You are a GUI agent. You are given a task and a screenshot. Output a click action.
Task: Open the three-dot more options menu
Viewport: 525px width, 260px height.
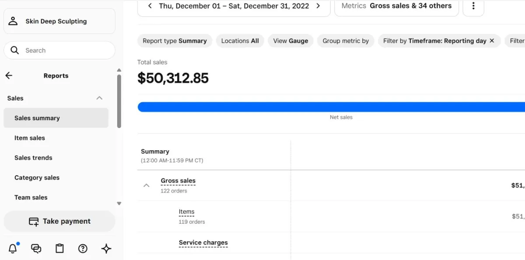coord(473,6)
